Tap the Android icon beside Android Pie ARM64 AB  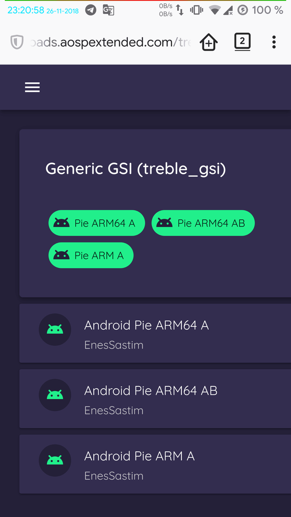(x=55, y=395)
